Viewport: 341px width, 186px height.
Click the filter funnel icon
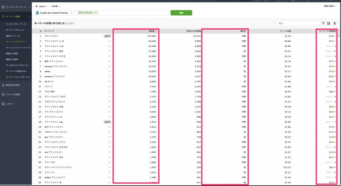coord(323,23)
